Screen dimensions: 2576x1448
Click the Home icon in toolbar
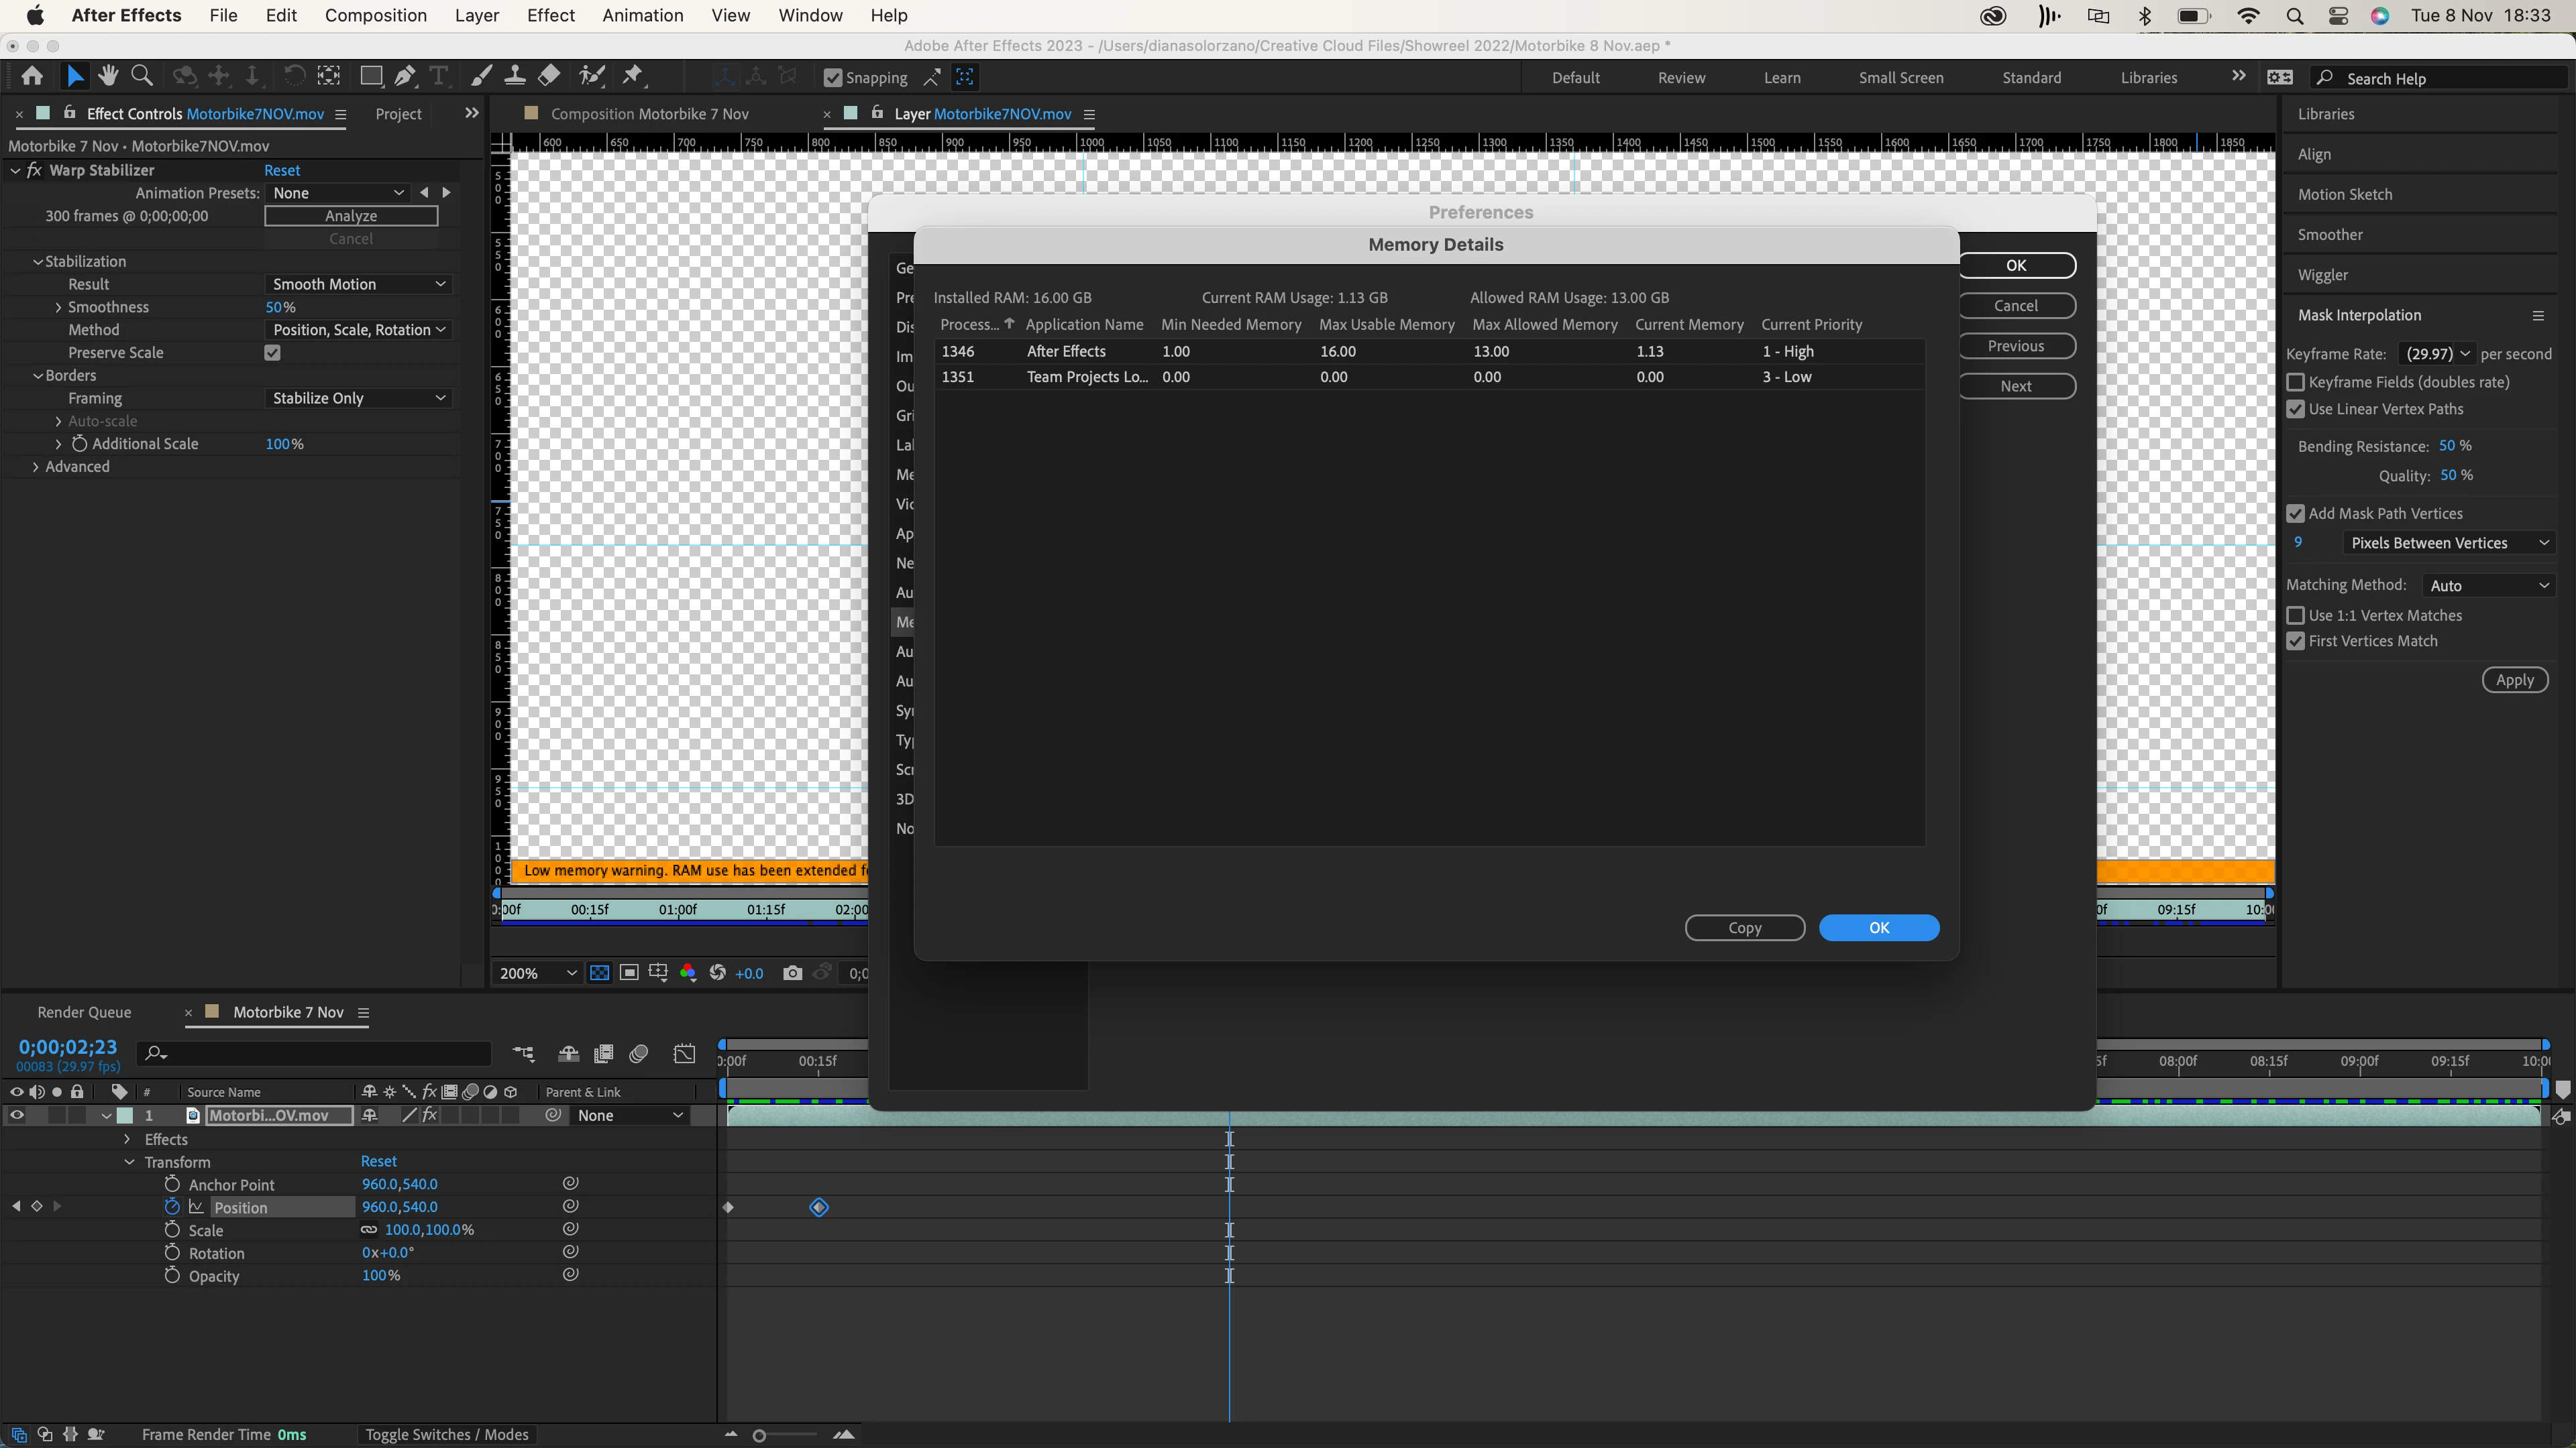(32, 76)
